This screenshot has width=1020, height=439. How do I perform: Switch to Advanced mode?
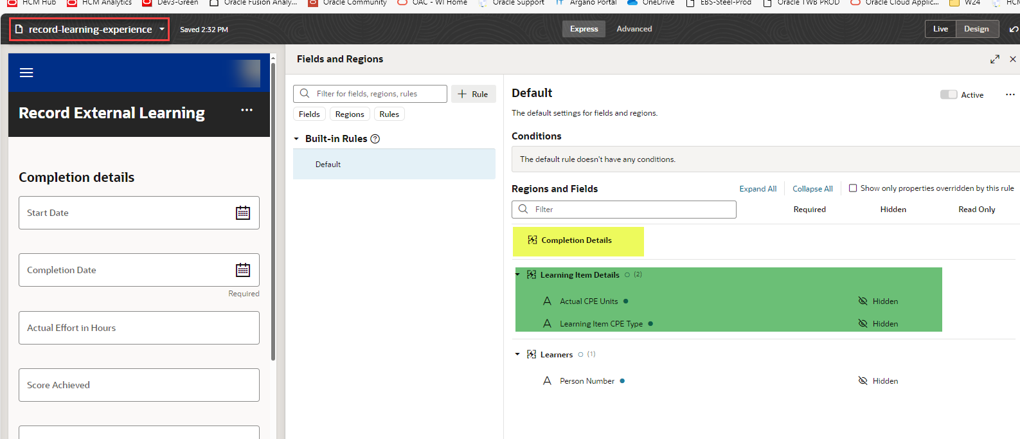pyautogui.click(x=634, y=29)
